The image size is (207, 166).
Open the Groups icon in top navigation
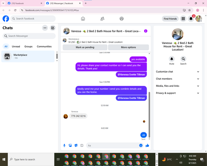click(x=122, y=19)
